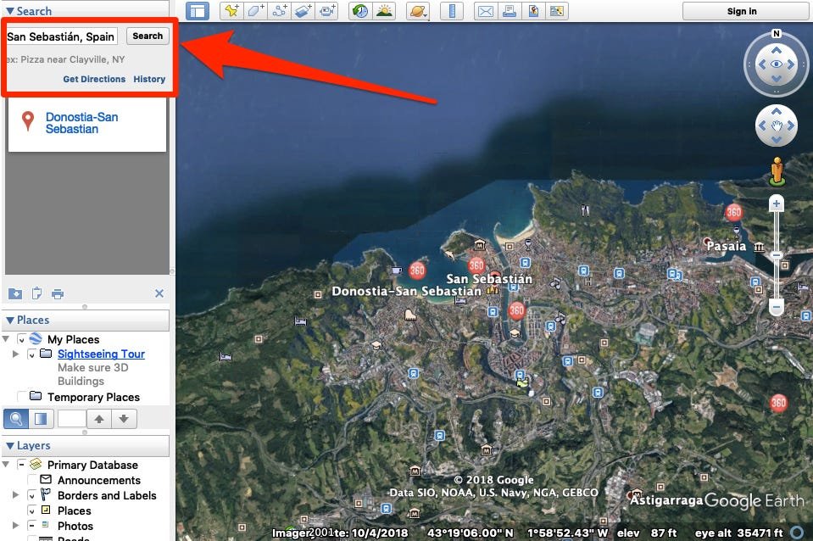The height and width of the screenshot is (541, 813).
Task: Save search result to My Places
Action: pos(15,293)
